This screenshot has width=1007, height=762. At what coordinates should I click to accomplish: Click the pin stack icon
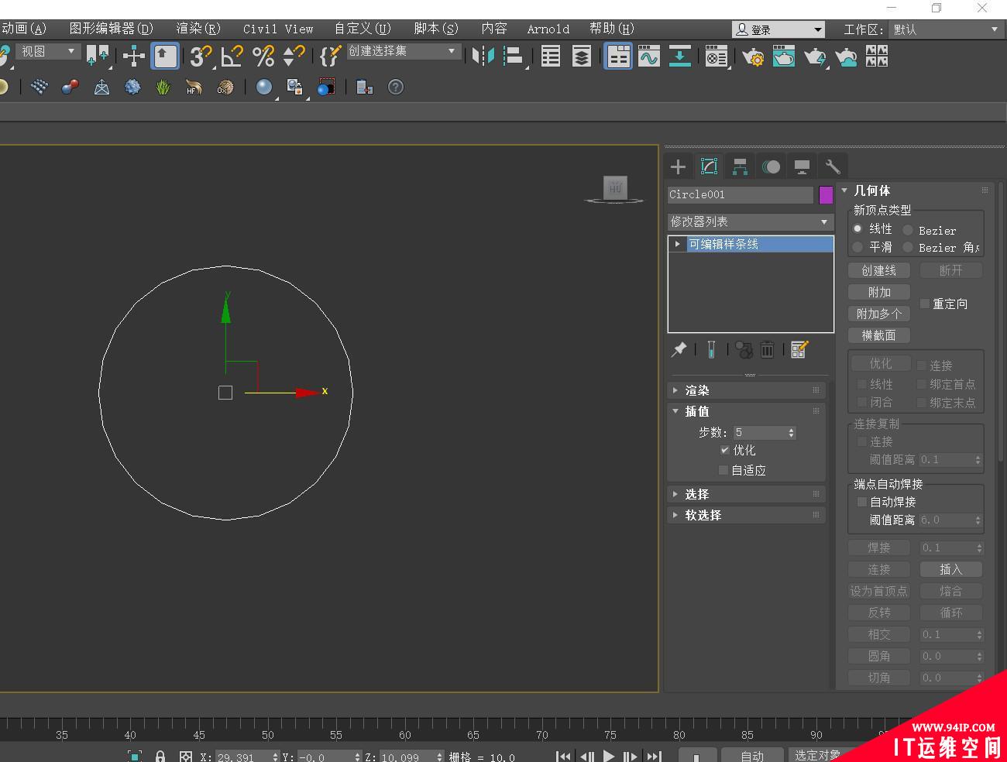pyautogui.click(x=679, y=350)
